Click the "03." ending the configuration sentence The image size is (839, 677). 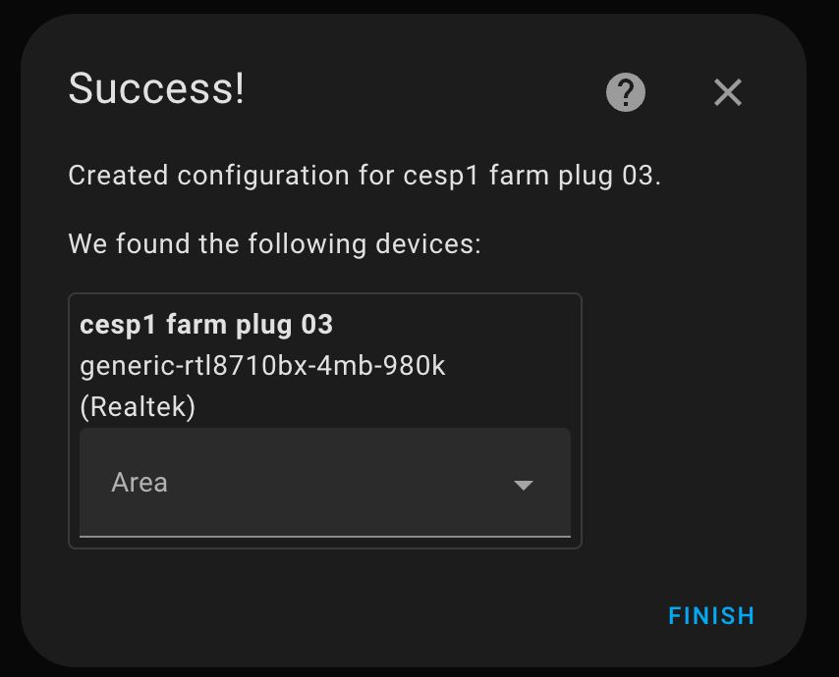[x=639, y=176]
